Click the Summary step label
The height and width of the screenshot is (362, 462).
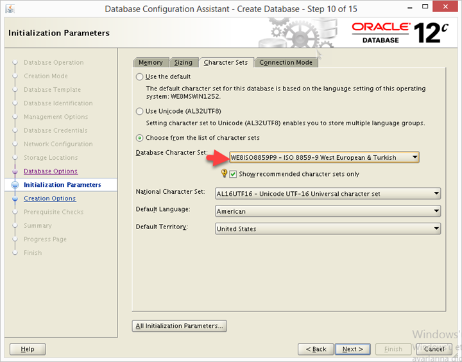(x=38, y=225)
